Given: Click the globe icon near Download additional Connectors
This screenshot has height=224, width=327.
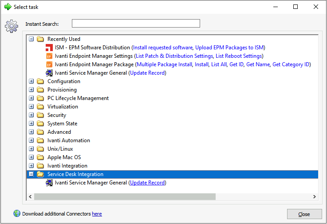Looking at the screenshot, I should click(x=17, y=213).
